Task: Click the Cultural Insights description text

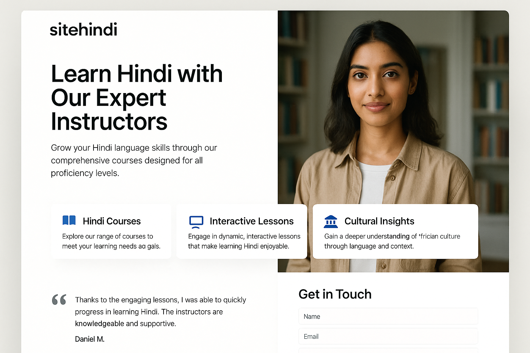Action: tap(392, 241)
